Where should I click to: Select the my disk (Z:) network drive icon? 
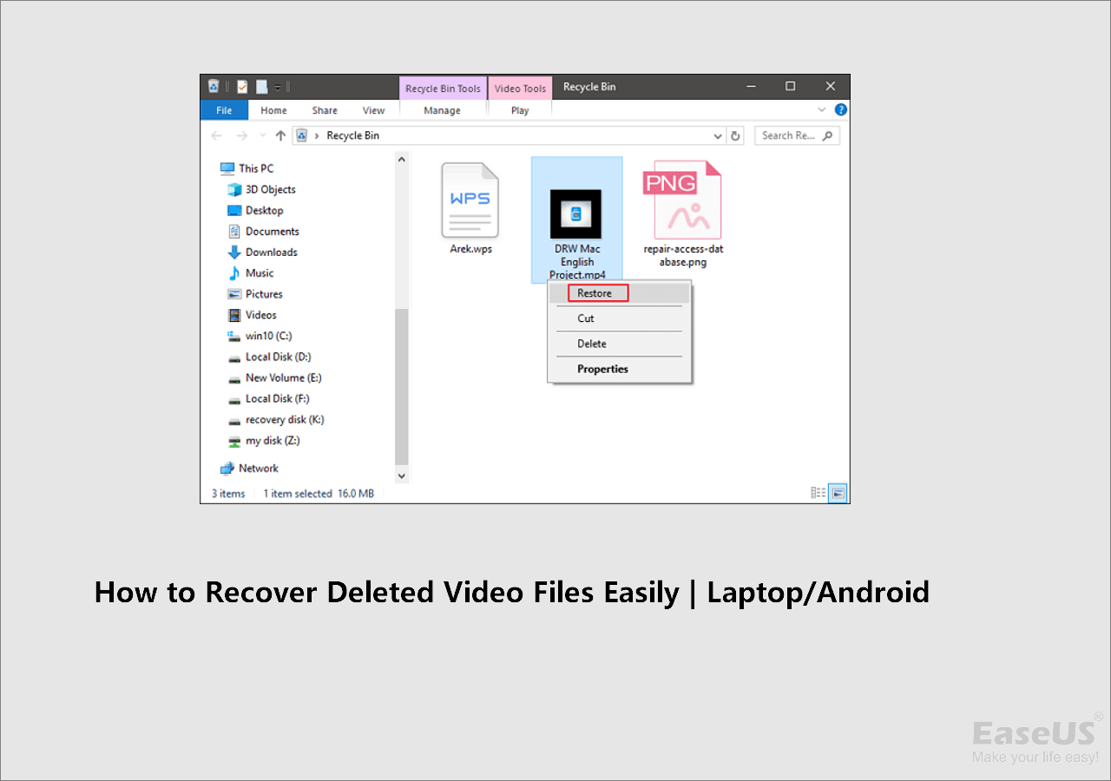[x=234, y=441]
